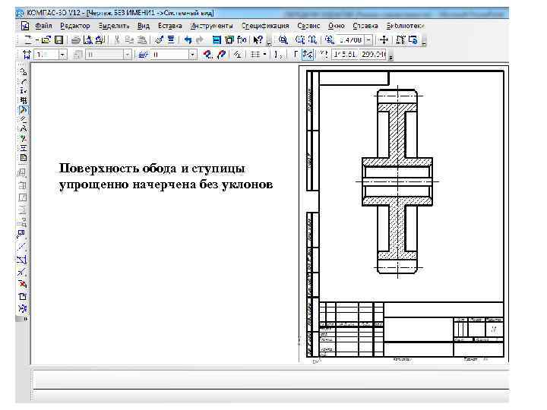Create a new document with New icon

[x=29, y=39]
